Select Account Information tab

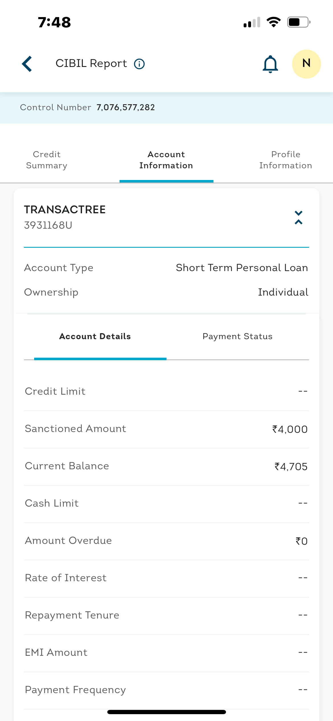[166, 160]
